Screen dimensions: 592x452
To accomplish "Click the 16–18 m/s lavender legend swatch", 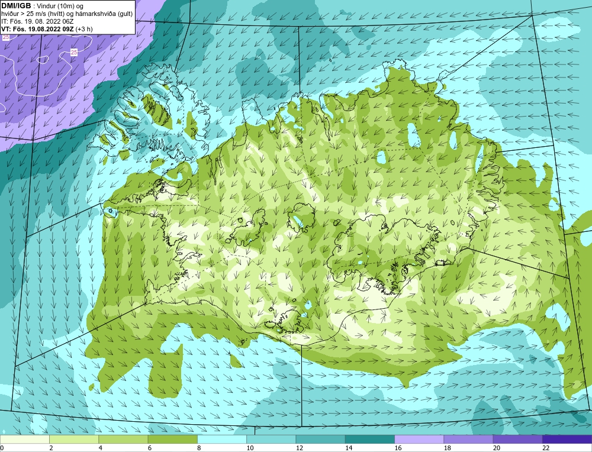I will 419,439.
